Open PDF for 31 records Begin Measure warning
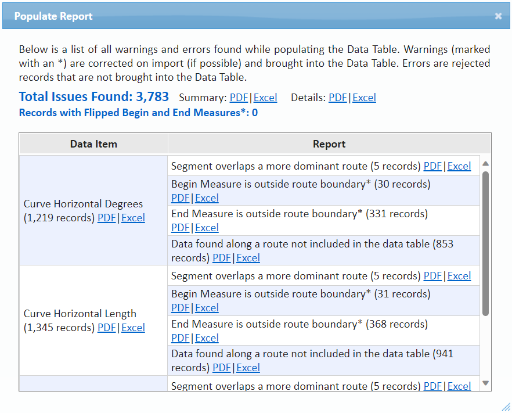The width and height of the screenshot is (512, 413). (x=181, y=308)
